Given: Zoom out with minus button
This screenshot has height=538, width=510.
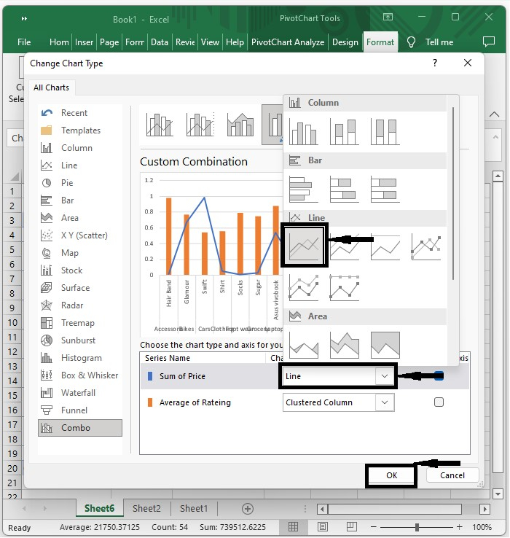Looking at the screenshot, I should coord(374,527).
